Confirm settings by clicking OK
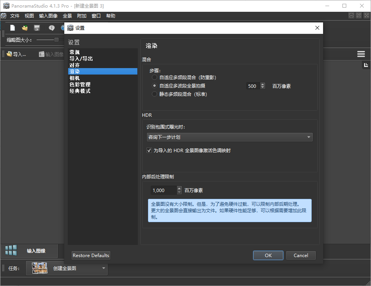 [x=268, y=255]
